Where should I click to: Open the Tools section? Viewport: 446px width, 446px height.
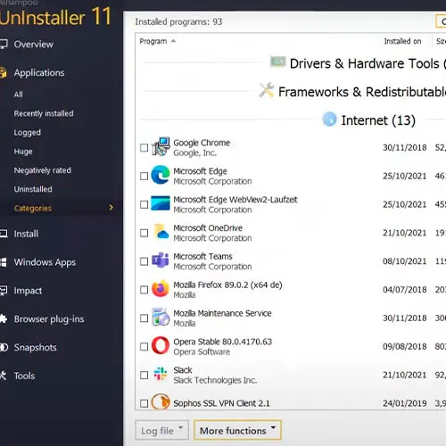coord(24,376)
